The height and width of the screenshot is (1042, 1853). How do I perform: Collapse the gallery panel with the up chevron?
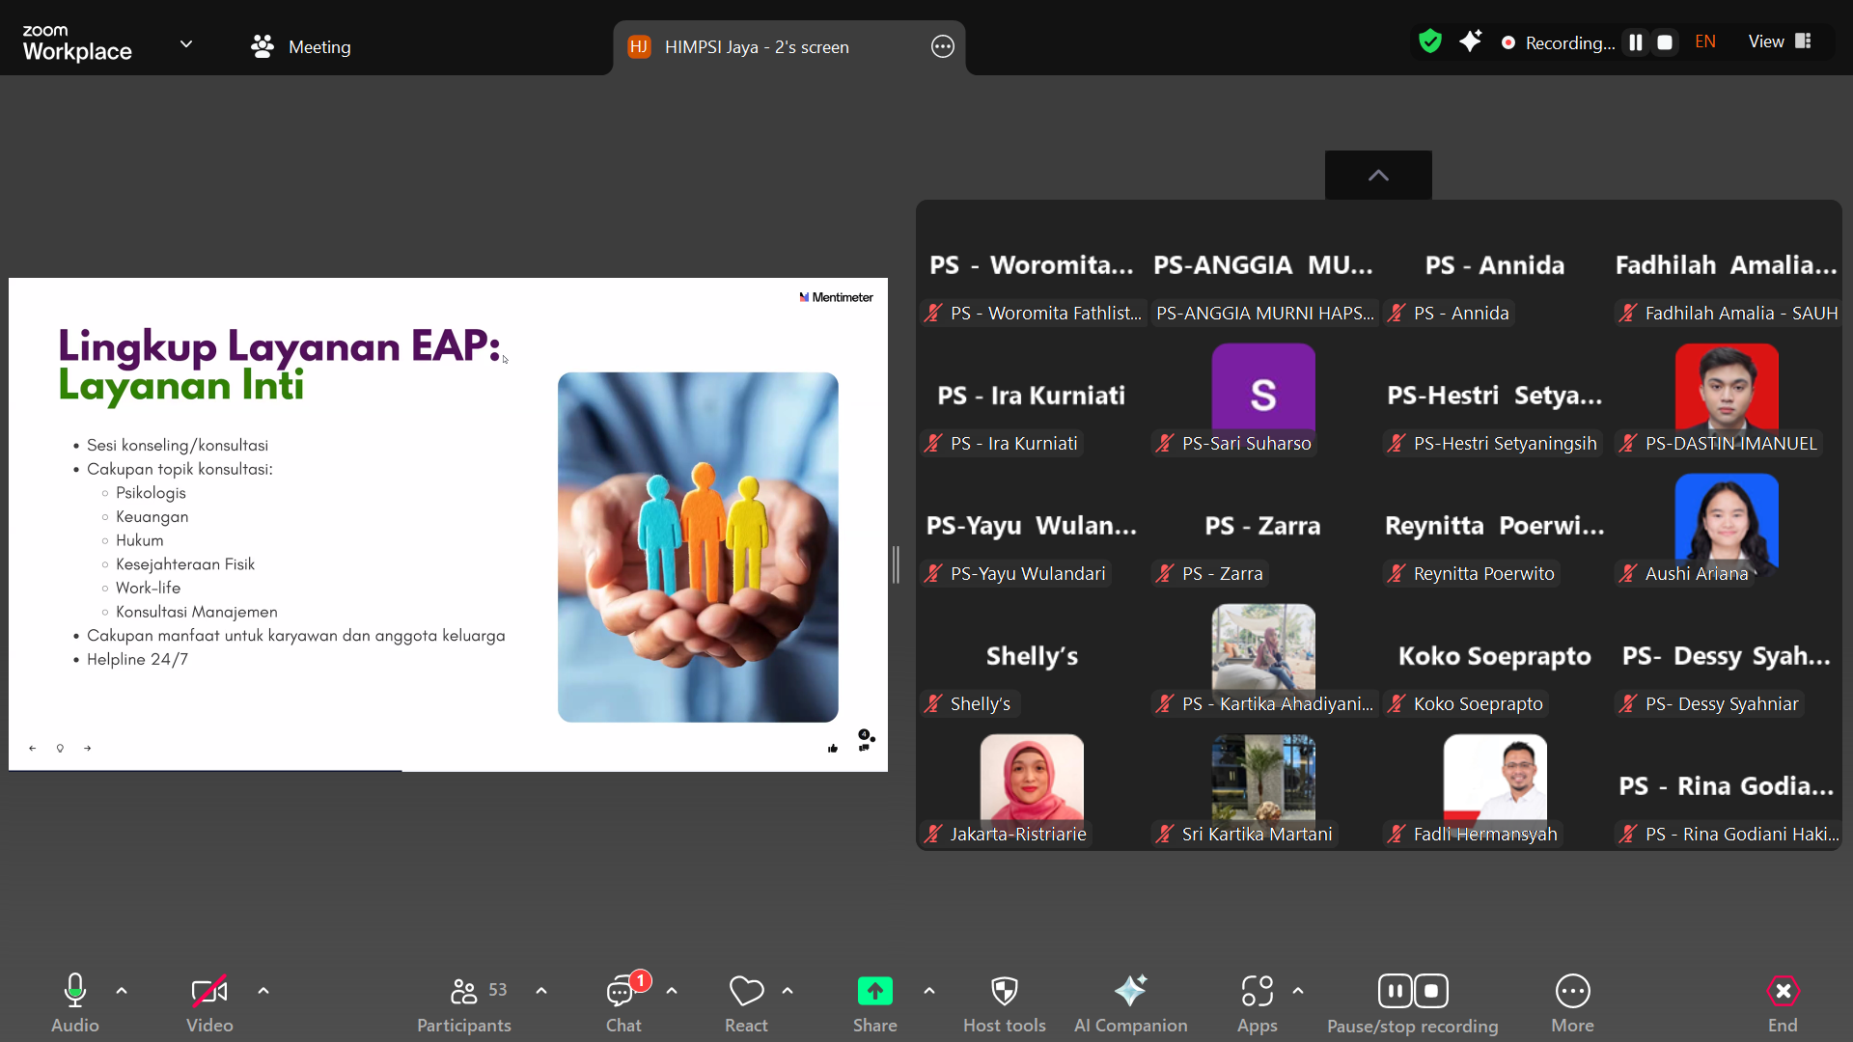(x=1378, y=175)
